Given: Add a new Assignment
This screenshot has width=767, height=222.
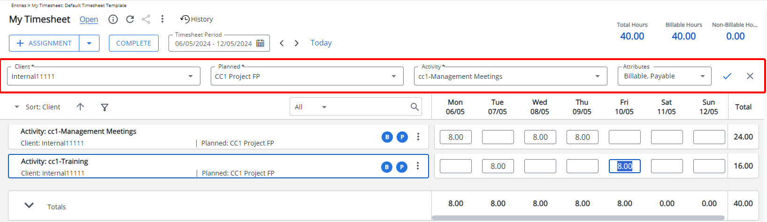Looking at the screenshot, I should (x=44, y=43).
